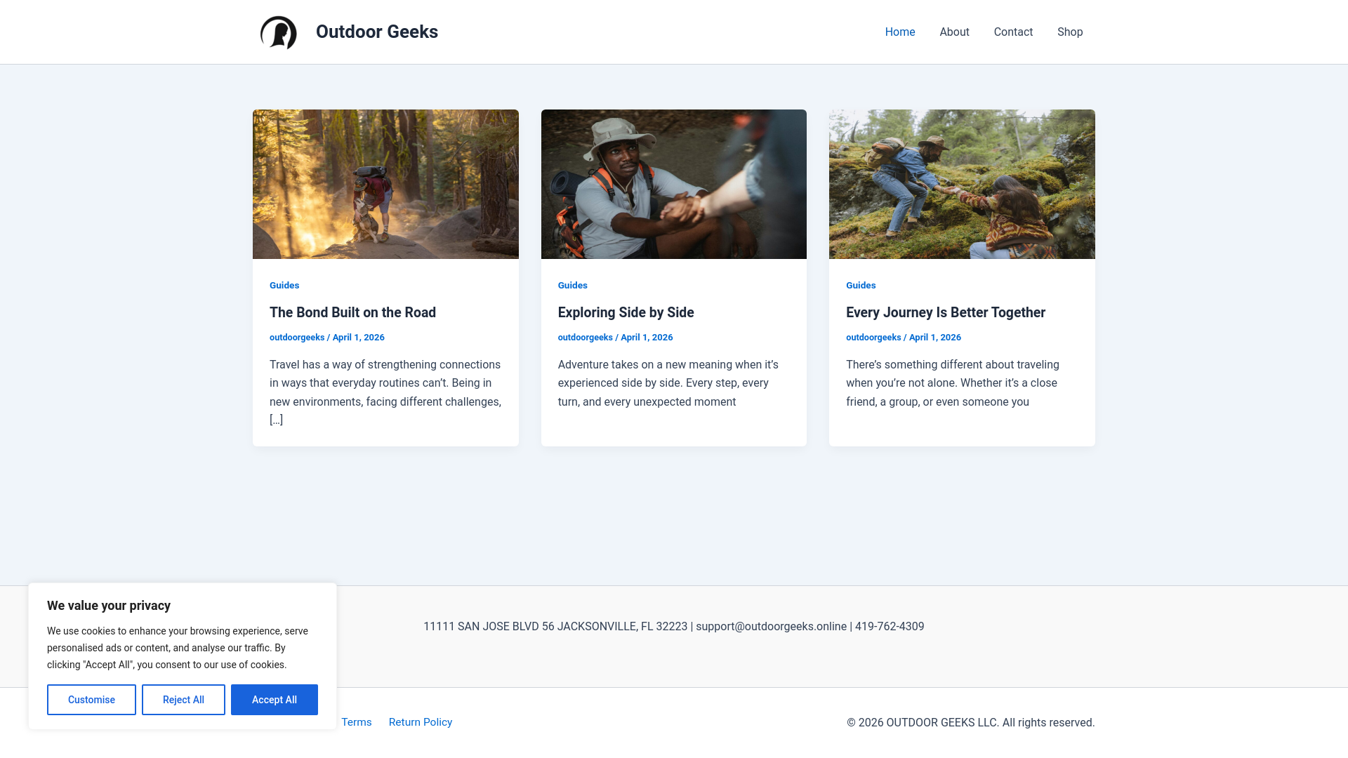Open the hikers on mossy rocks thumbnail

pyautogui.click(x=962, y=184)
